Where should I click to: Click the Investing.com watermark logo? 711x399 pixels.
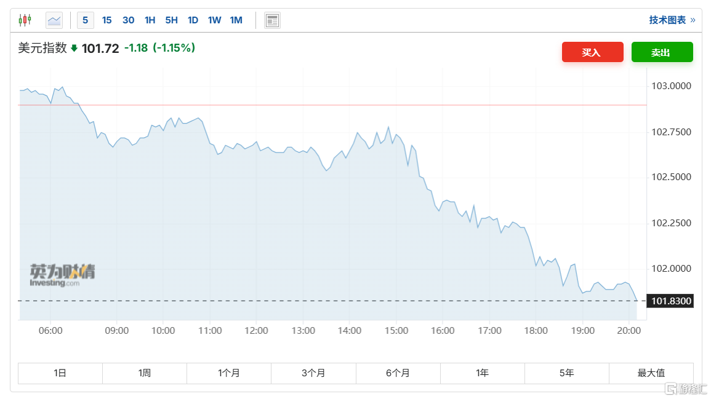(x=62, y=275)
